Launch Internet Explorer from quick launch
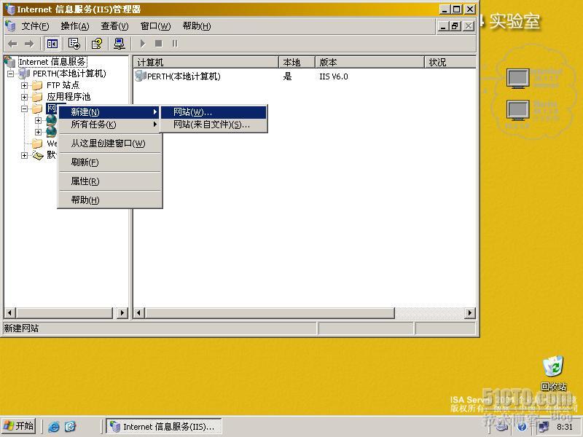 click(x=53, y=426)
